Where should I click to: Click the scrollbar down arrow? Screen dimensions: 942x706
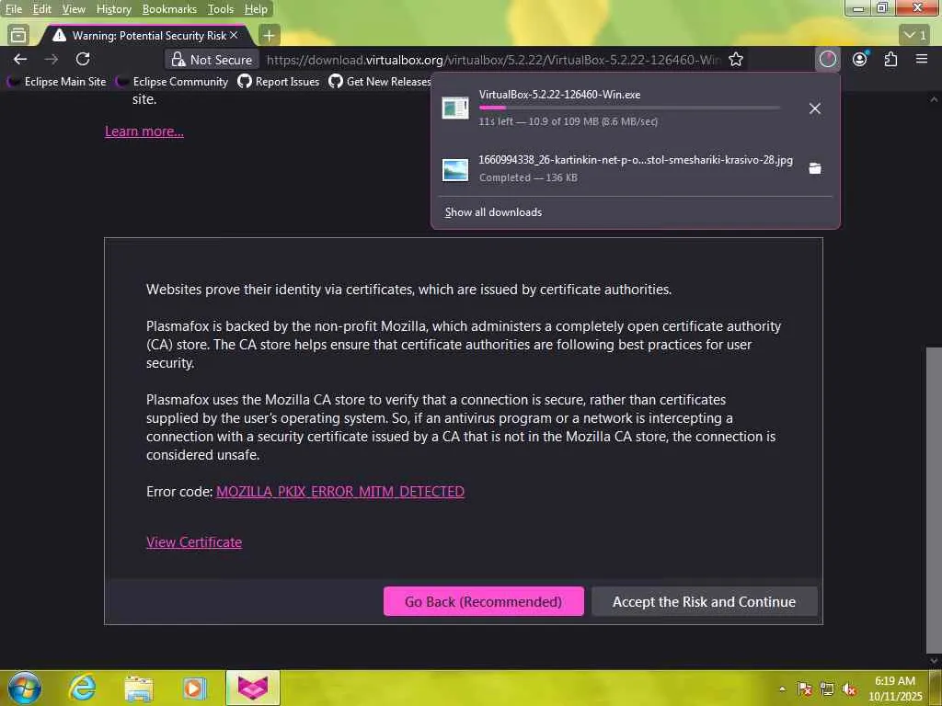(934, 661)
